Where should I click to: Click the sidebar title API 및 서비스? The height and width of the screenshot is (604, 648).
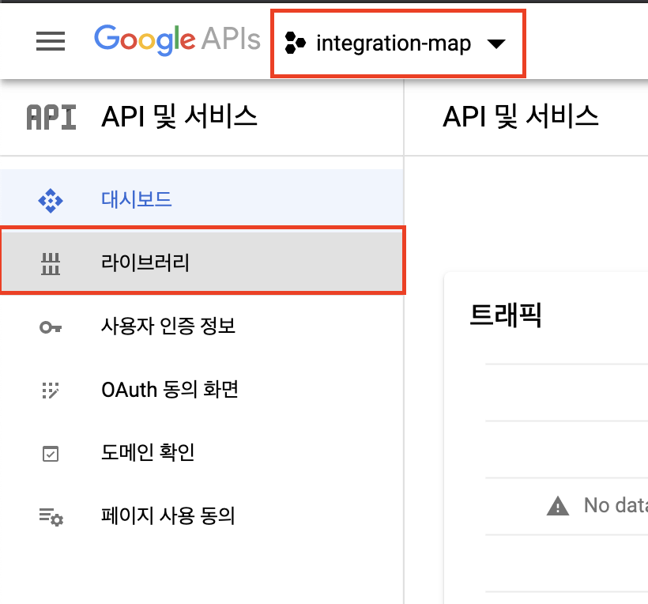[179, 116]
